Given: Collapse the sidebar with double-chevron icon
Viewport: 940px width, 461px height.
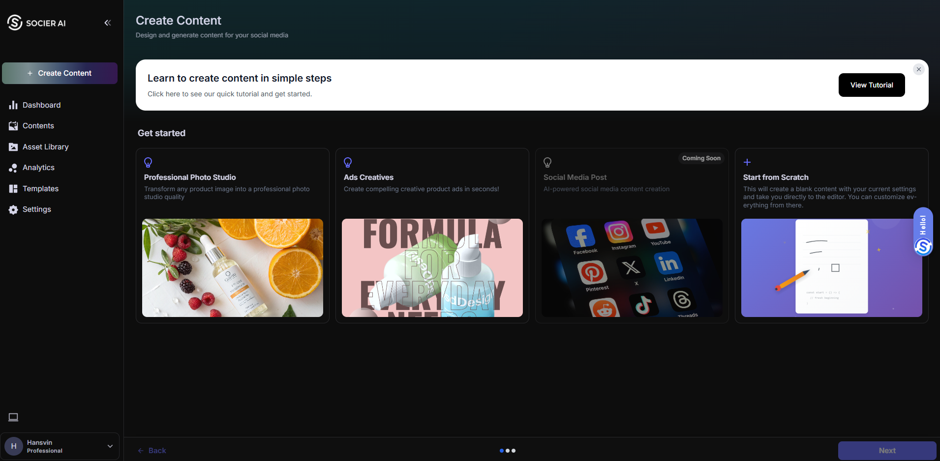Looking at the screenshot, I should click(x=108, y=23).
